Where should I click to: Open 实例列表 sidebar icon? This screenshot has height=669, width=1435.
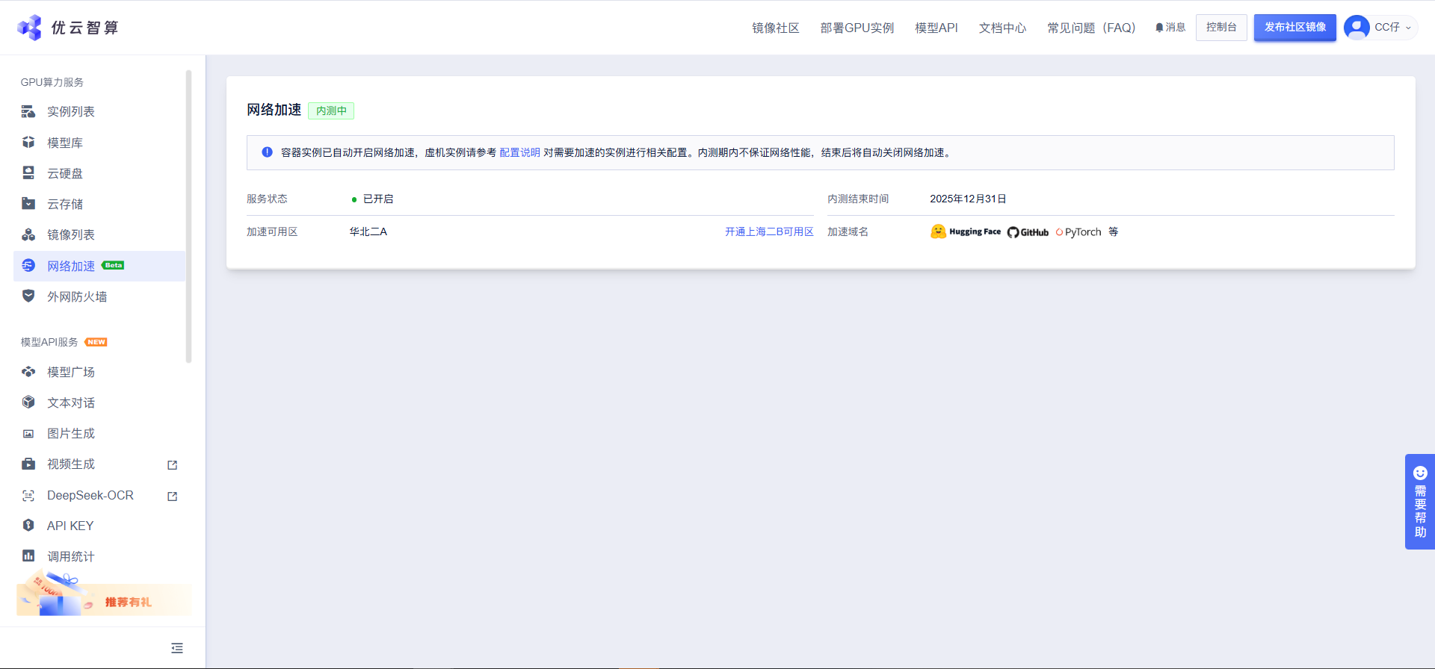(28, 111)
